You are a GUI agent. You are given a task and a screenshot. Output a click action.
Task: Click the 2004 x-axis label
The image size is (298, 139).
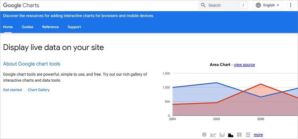coord(173,119)
